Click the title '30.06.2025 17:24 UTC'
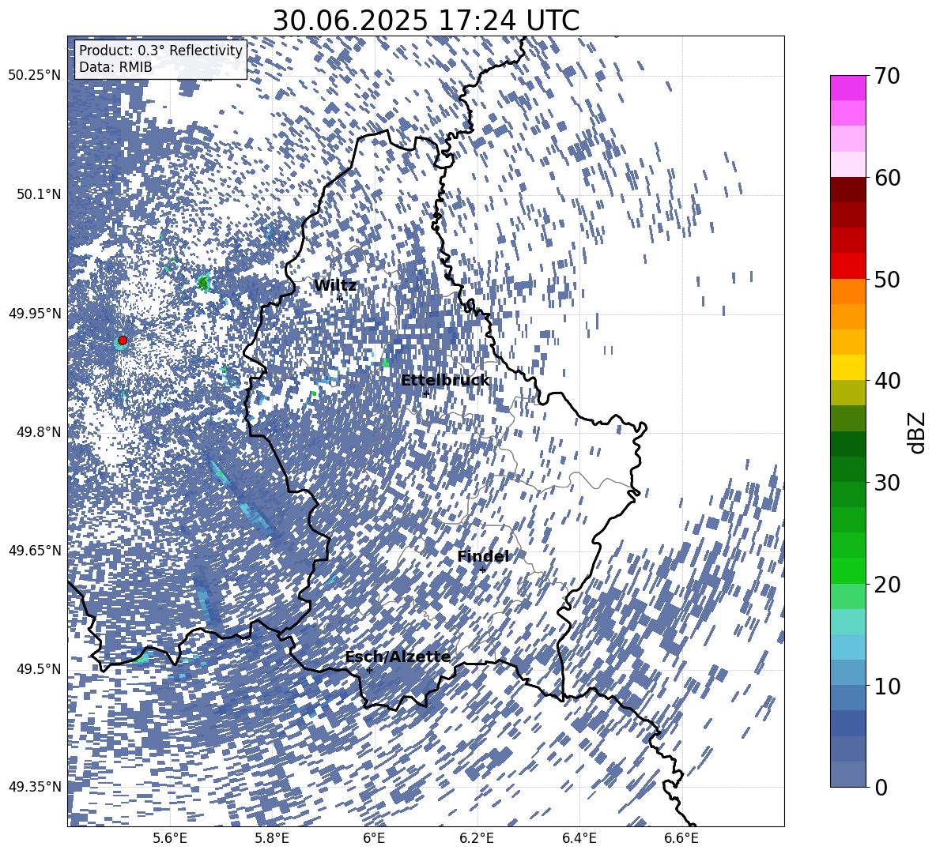Screen dimensions: 936x854 coord(425,21)
